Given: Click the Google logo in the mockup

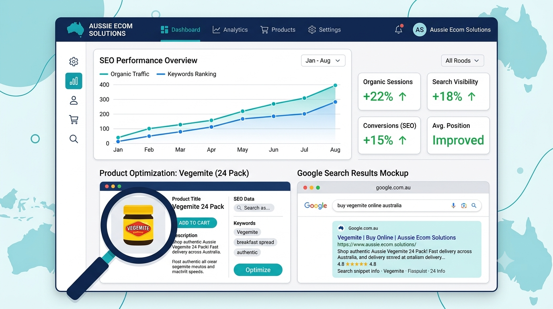Looking at the screenshot, I should coord(315,206).
